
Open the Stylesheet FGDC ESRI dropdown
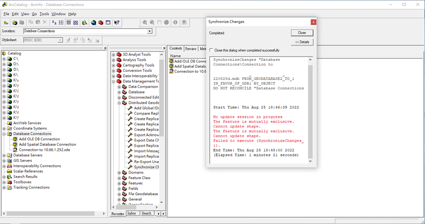pos(60,40)
